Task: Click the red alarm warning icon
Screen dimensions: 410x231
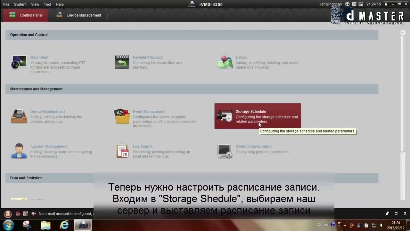Action: pos(8,214)
